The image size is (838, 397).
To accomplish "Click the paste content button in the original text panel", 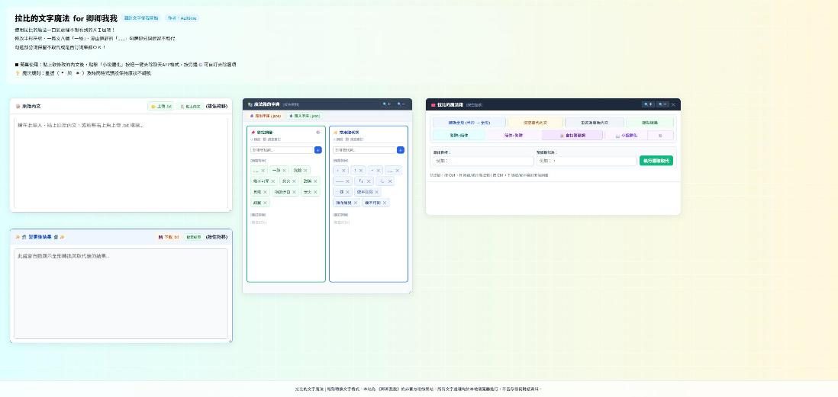I will point(190,107).
